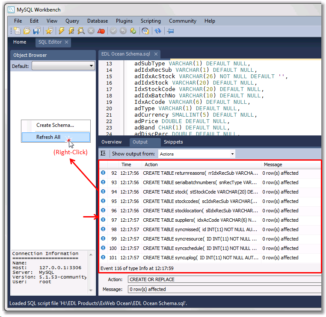Click the Object Browser panel header
Viewport: 326px width, 317px height.
pyautogui.click(x=53, y=55)
